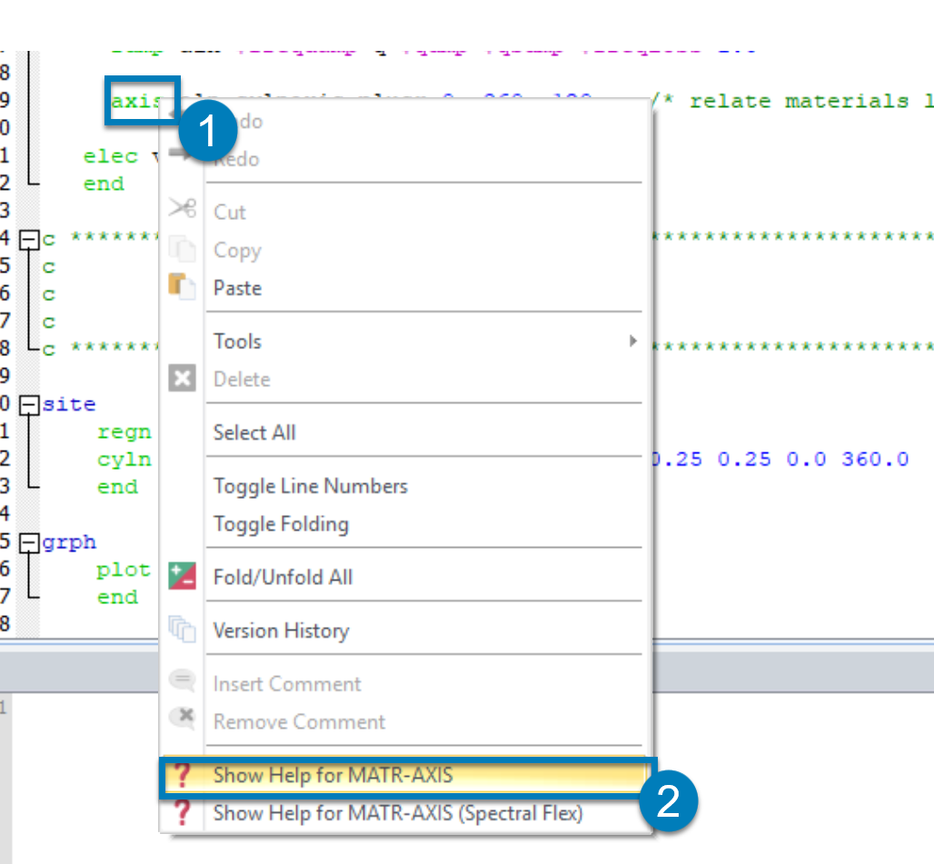Click the grey X Delete icon

click(182, 378)
